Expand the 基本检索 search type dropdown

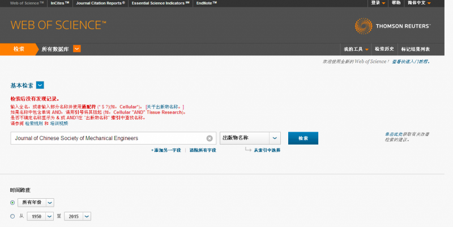pyautogui.click(x=40, y=85)
